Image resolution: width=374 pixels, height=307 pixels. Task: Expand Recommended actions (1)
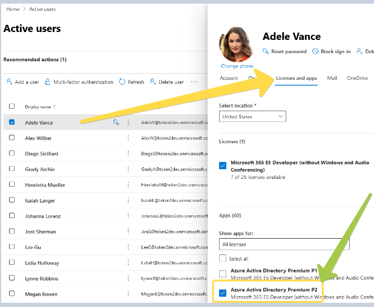[x=35, y=59]
